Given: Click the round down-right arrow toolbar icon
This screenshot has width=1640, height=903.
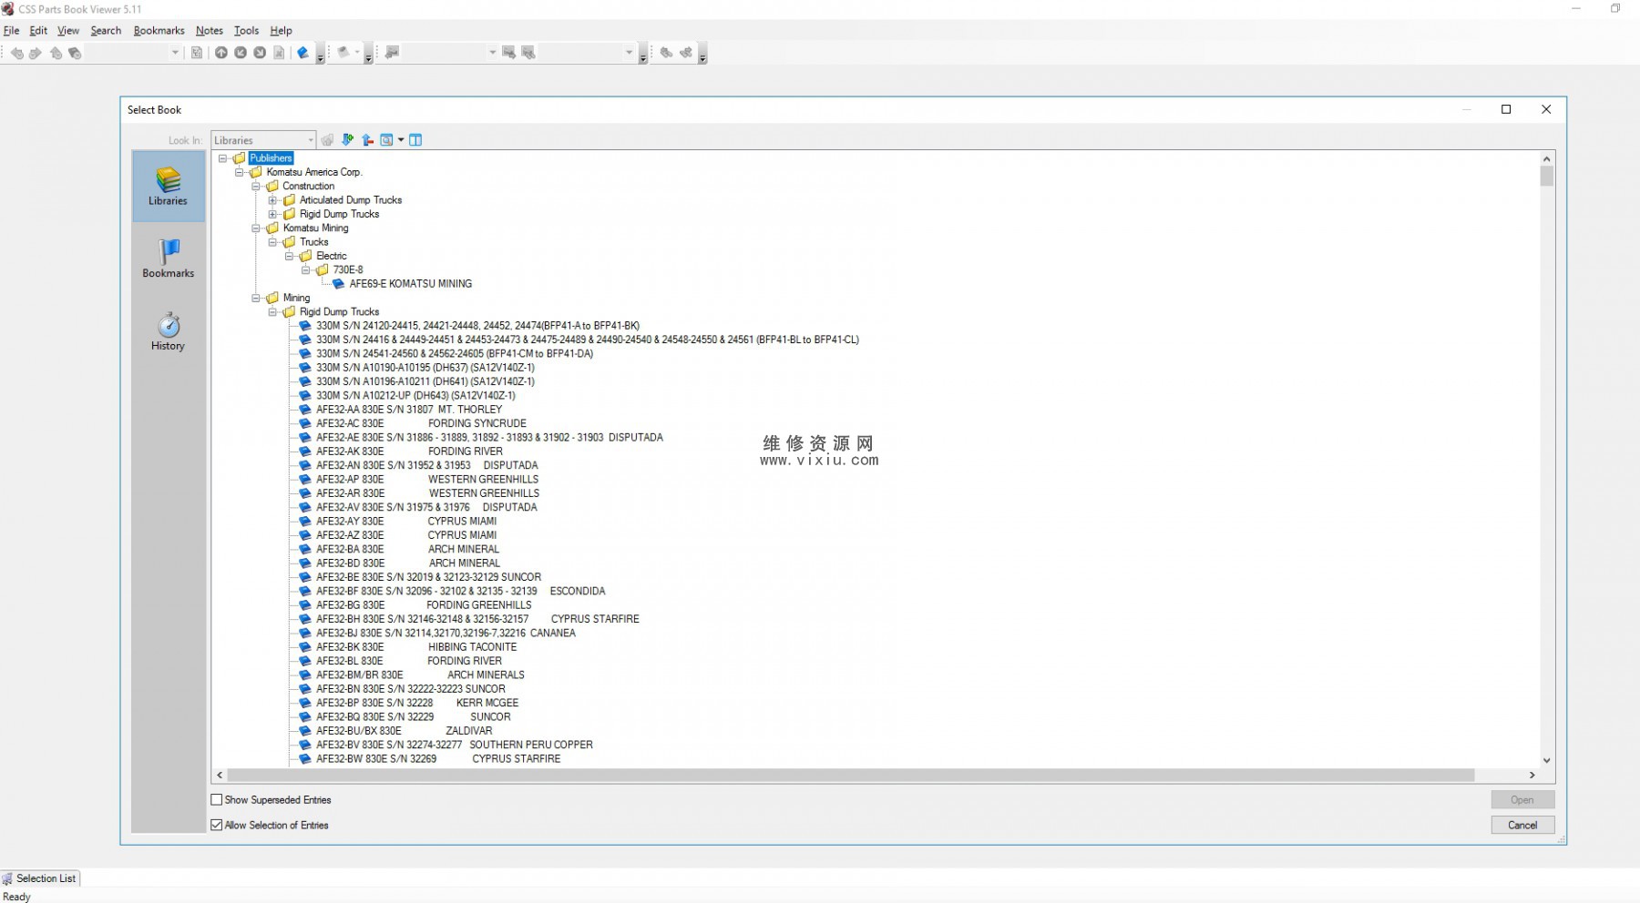Looking at the screenshot, I should tap(260, 53).
